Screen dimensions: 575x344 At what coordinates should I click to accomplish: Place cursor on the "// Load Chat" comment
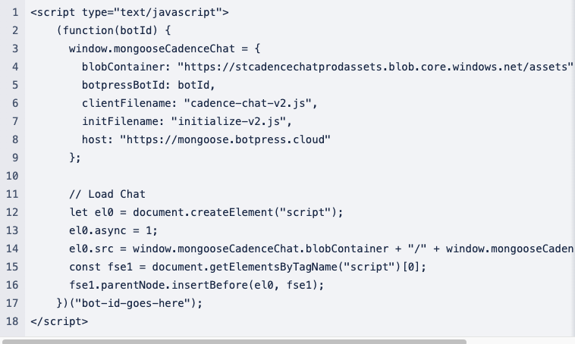[x=107, y=194]
